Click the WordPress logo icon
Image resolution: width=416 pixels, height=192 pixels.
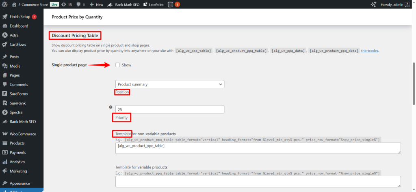(5, 4)
